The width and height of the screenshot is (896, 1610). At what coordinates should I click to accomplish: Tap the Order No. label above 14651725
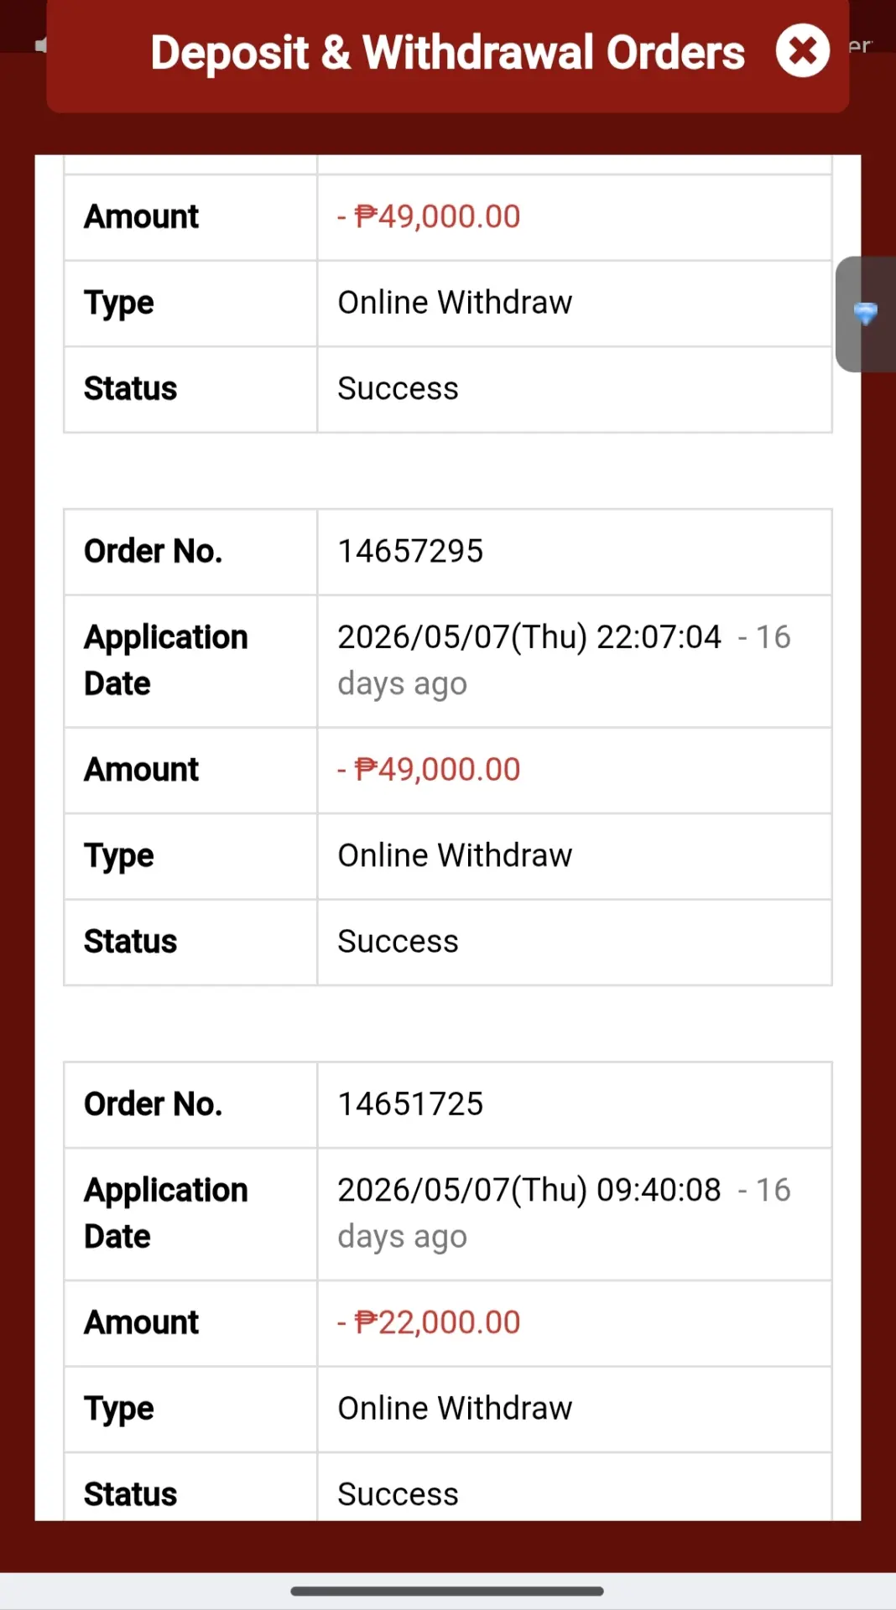click(153, 1104)
